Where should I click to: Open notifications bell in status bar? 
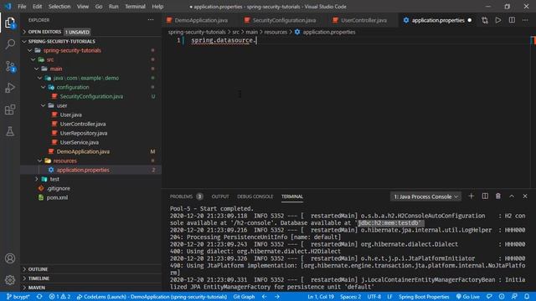pos(527,297)
